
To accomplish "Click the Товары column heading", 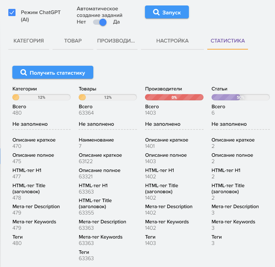I will [x=88, y=89].
